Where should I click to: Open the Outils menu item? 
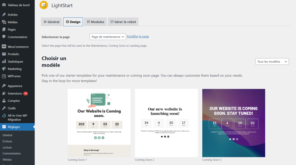pos(17,108)
